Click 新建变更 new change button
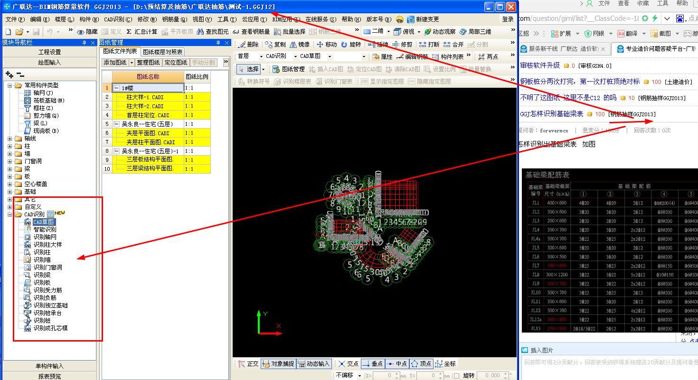 (x=423, y=19)
